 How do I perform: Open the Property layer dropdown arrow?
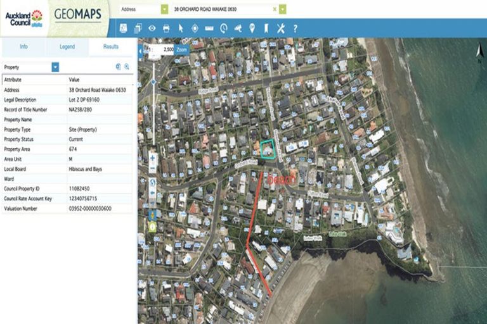(55, 67)
